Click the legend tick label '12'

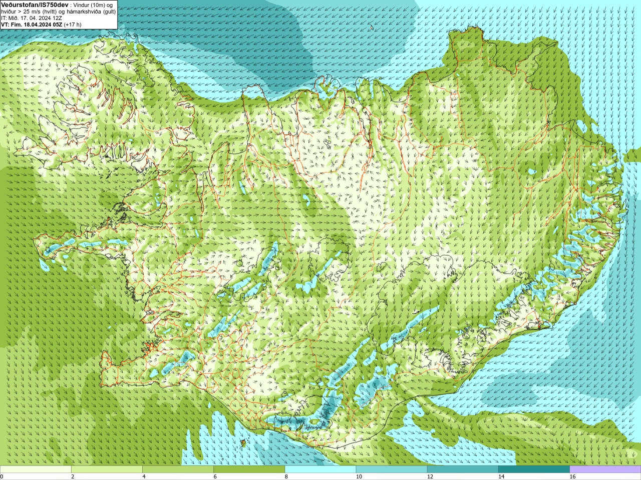pyautogui.click(x=430, y=476)
